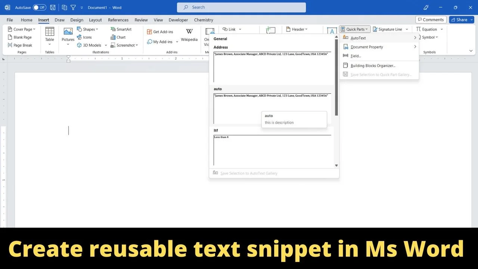
Task: Switch to the View tab
Action: [x=158, y=20]
